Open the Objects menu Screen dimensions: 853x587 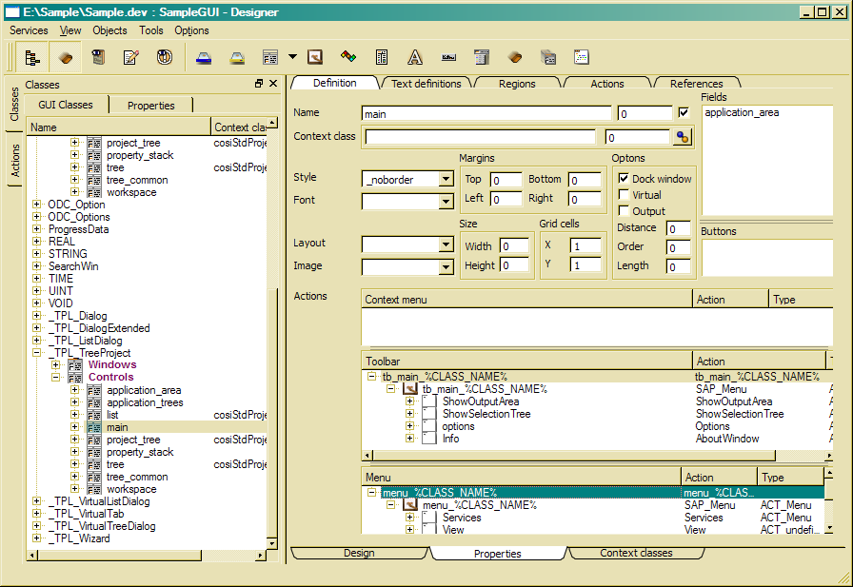(109, 30)
